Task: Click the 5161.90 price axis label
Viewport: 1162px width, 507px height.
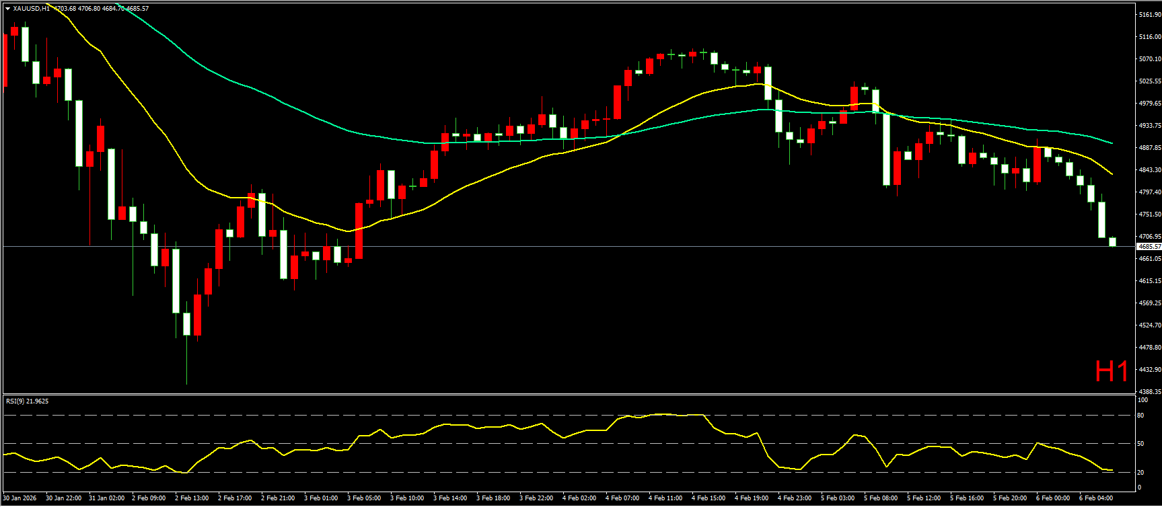Action: click(1149, 14)
